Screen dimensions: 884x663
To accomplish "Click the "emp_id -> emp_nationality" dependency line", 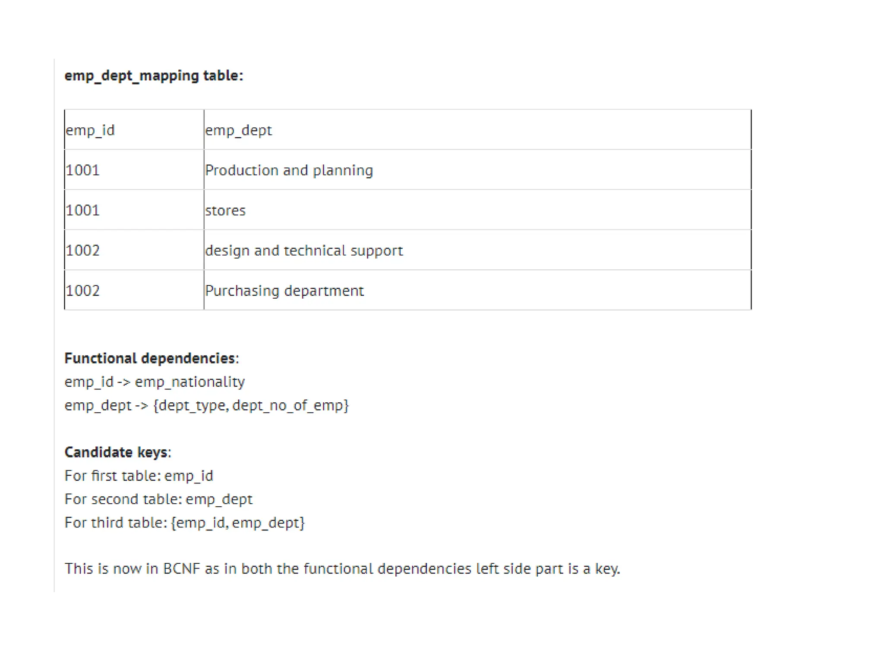I will coord(155,382).
